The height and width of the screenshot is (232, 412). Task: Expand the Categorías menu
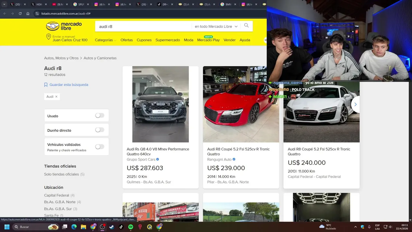(106, 40)
